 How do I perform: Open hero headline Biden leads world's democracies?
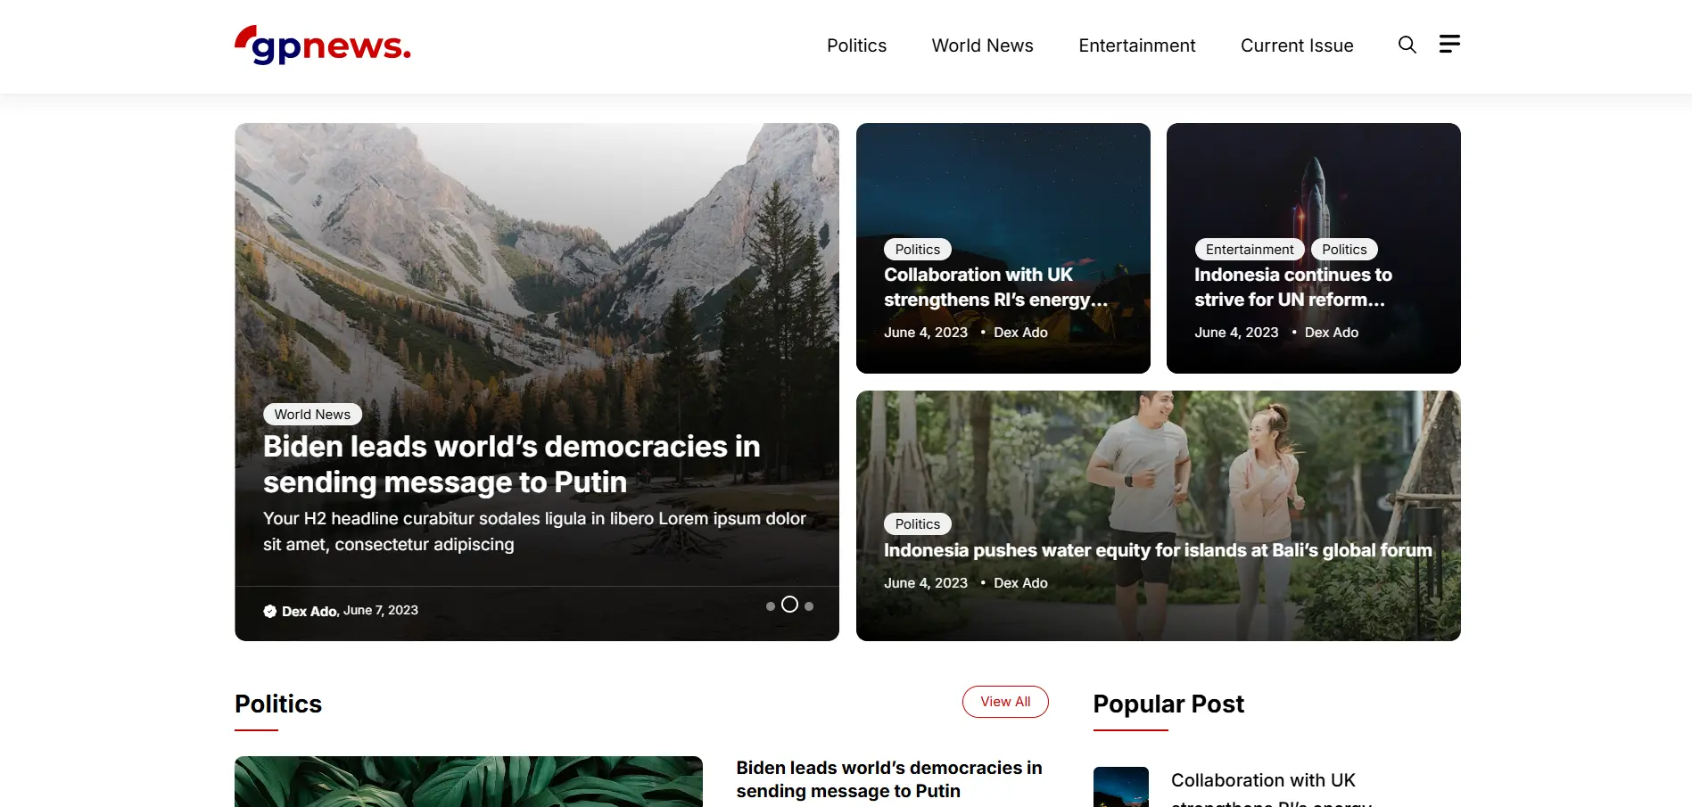[511, 464]
